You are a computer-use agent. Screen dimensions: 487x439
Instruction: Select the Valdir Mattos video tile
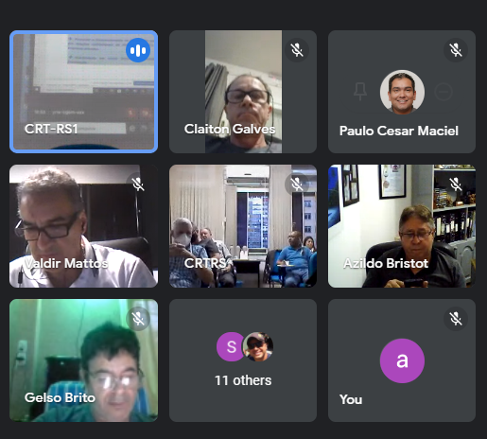83,226
